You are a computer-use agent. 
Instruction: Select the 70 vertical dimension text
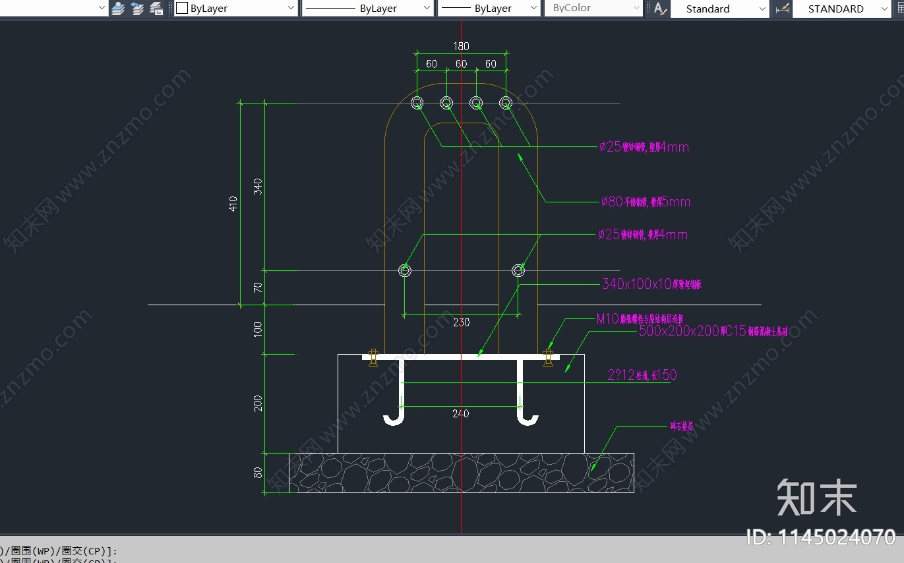coord(258,287)
